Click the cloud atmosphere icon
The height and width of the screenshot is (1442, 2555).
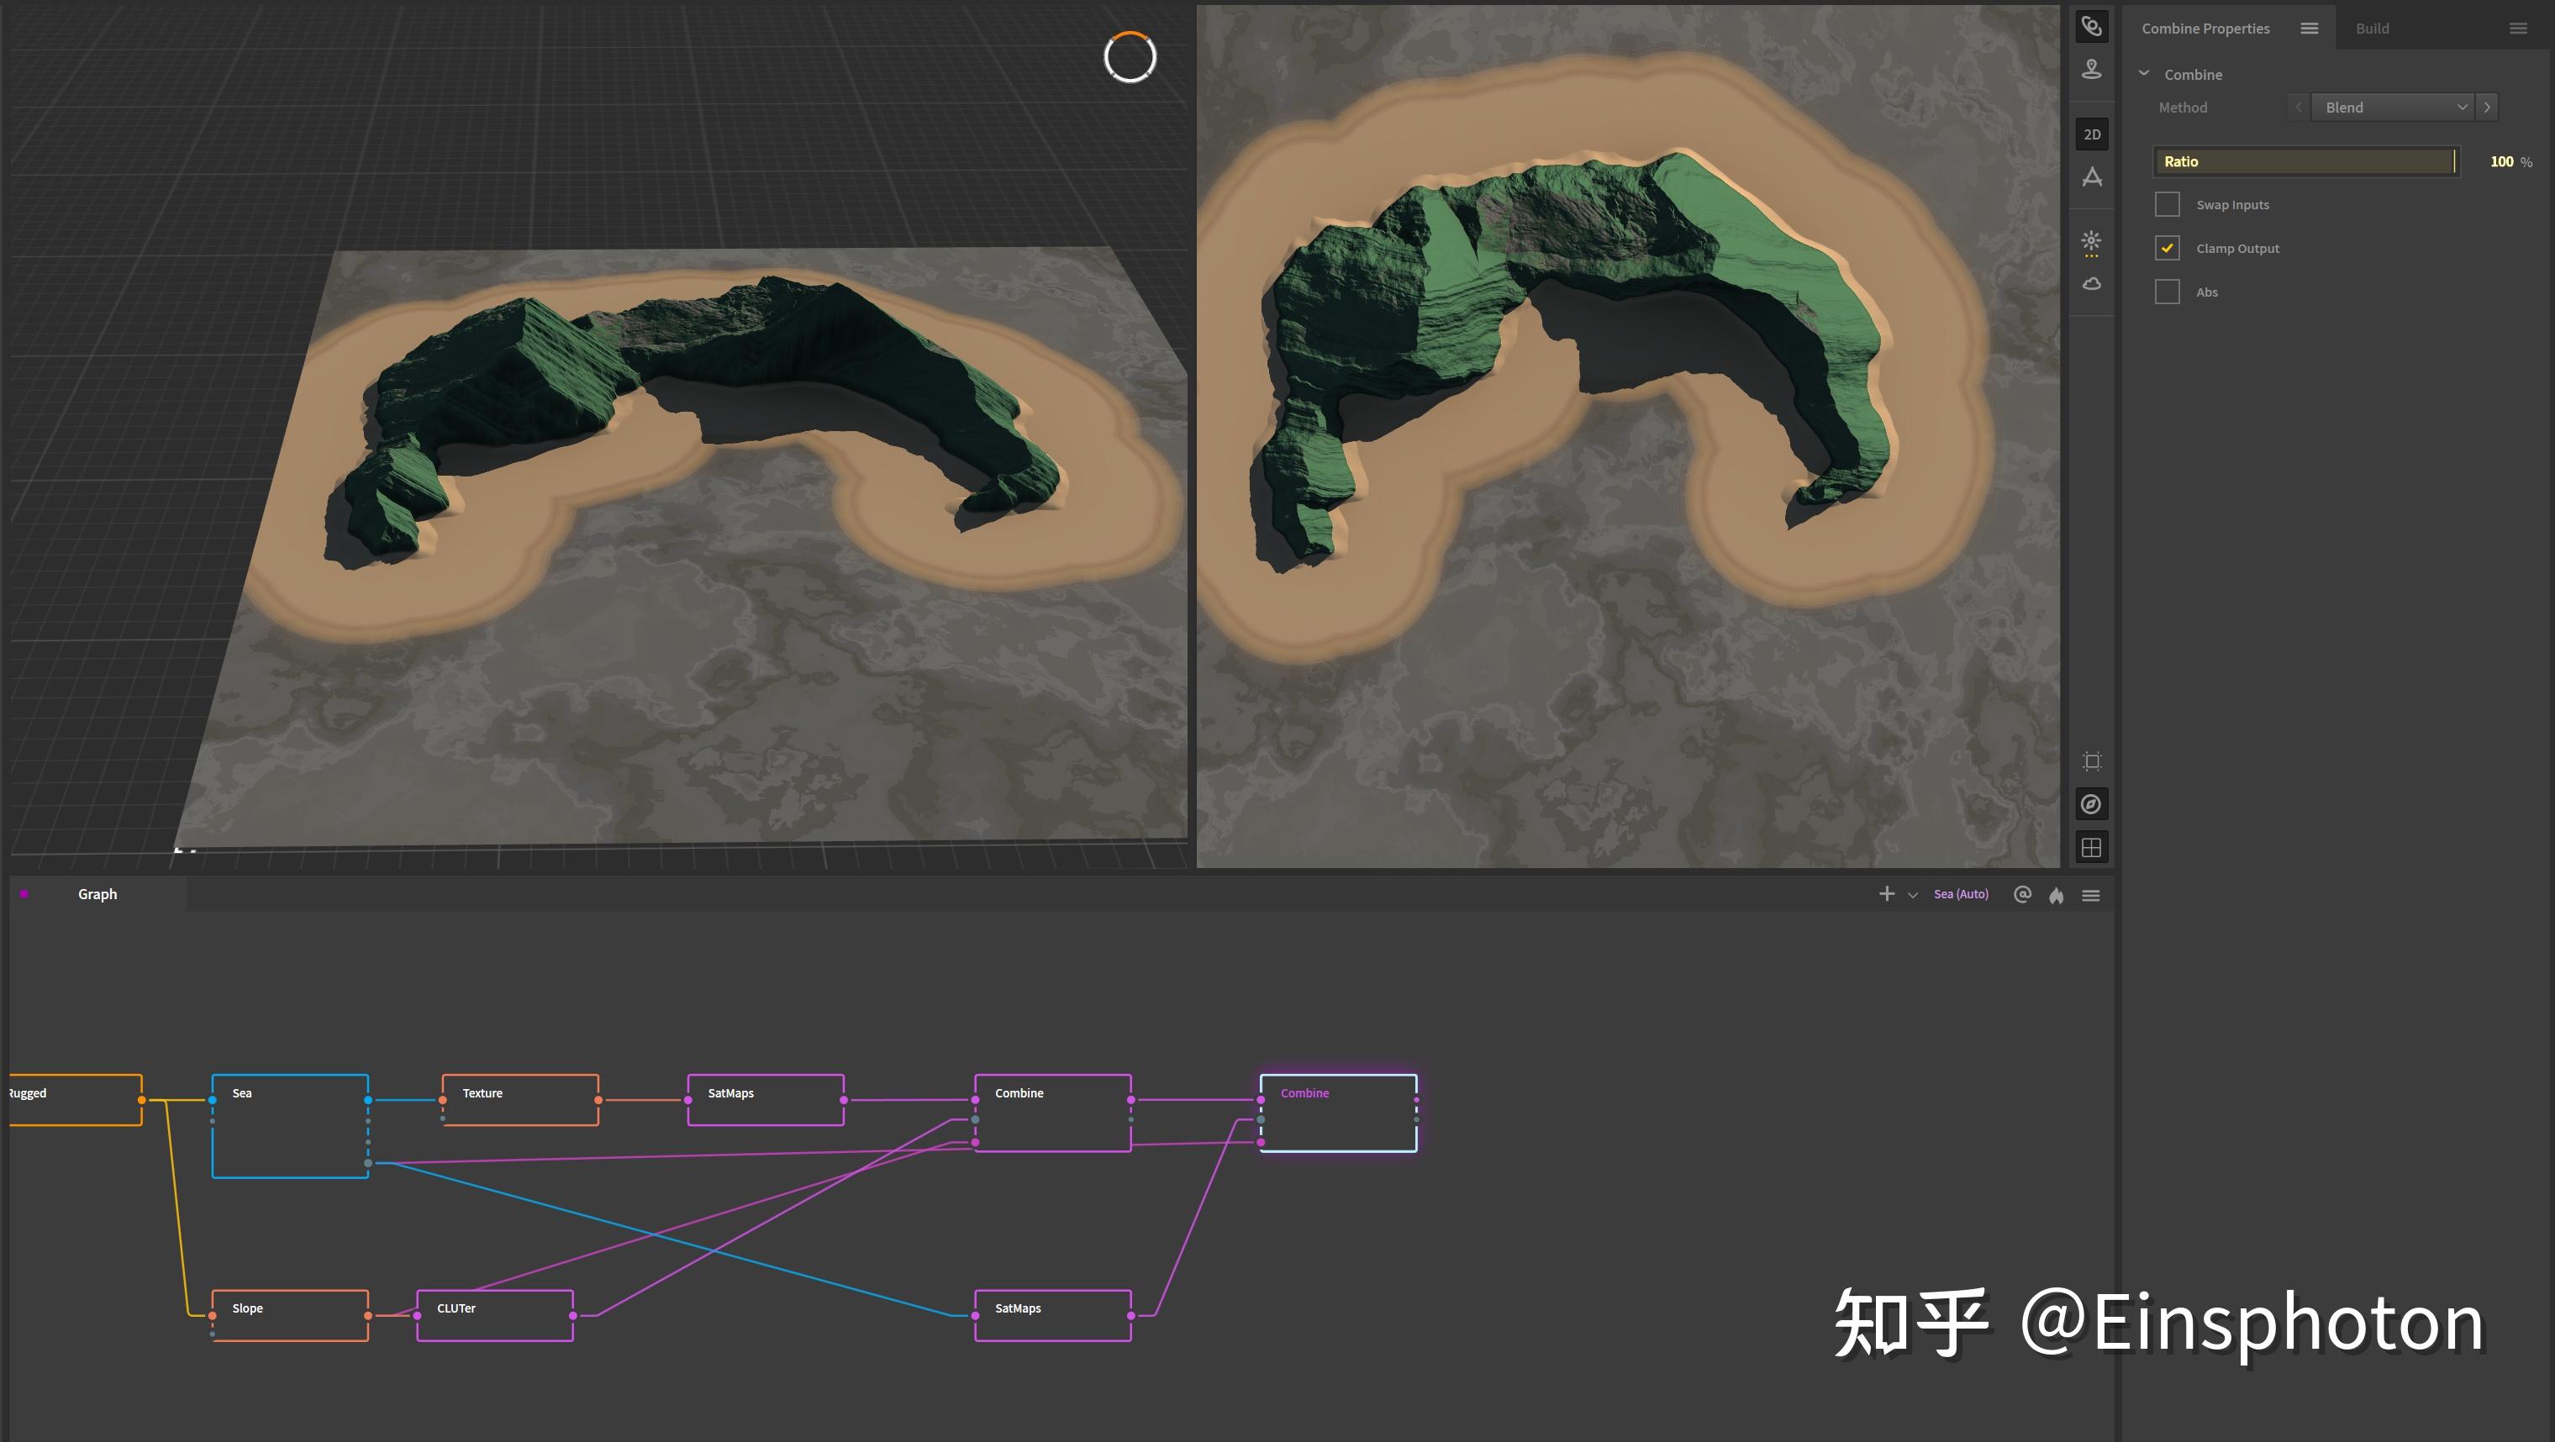[2091, 285]
